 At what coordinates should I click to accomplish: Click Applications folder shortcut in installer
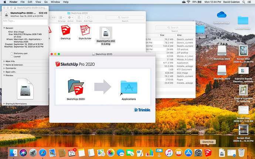[x=129, y=87]
